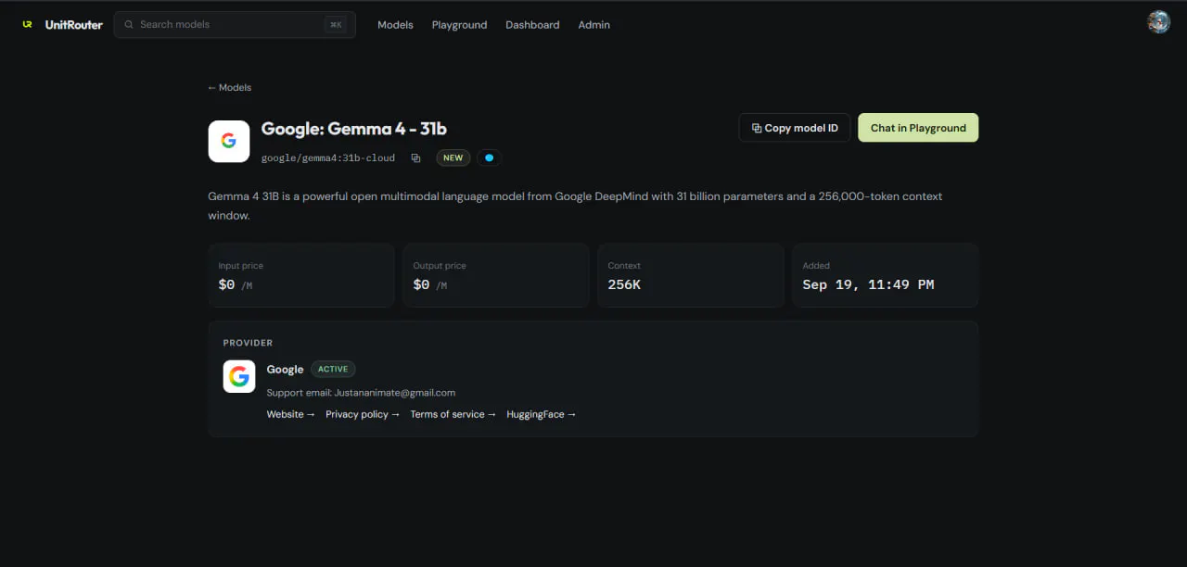
Task: Click the NEW badge
Action: 453,157
